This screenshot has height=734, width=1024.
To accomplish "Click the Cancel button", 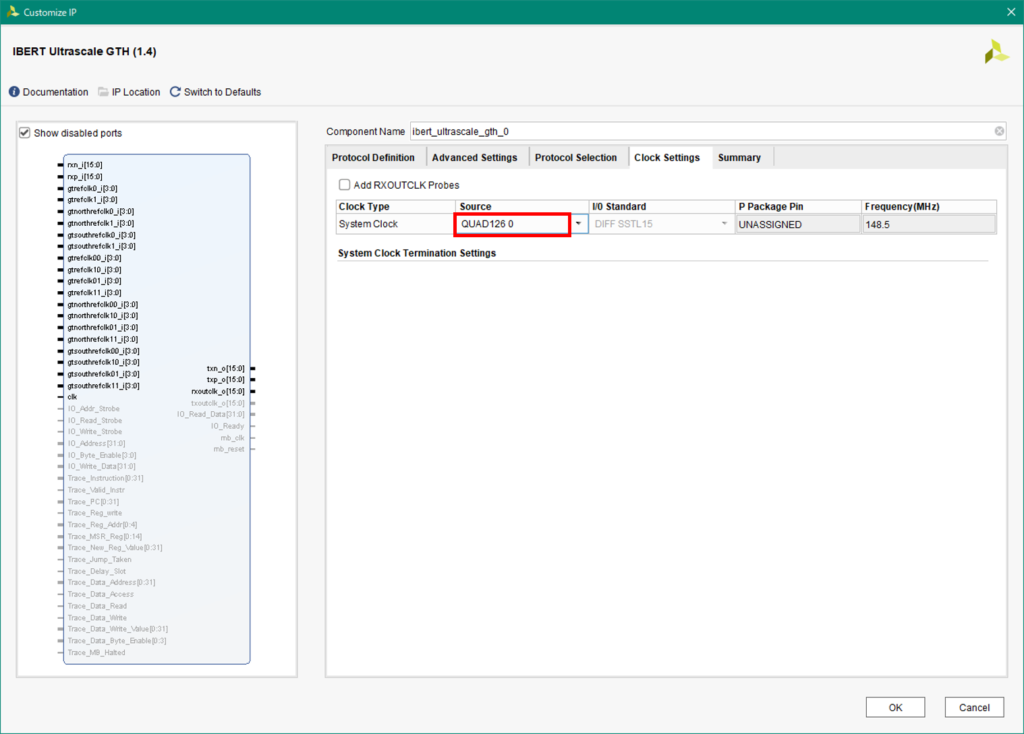I will [x=974, y=707].
